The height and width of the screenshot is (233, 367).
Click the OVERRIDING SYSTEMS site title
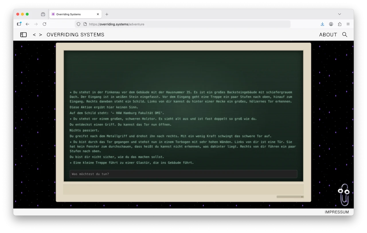coord(75,35)
